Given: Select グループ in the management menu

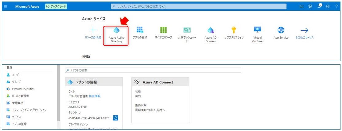Looking at the screenshot, I should 16,82.
